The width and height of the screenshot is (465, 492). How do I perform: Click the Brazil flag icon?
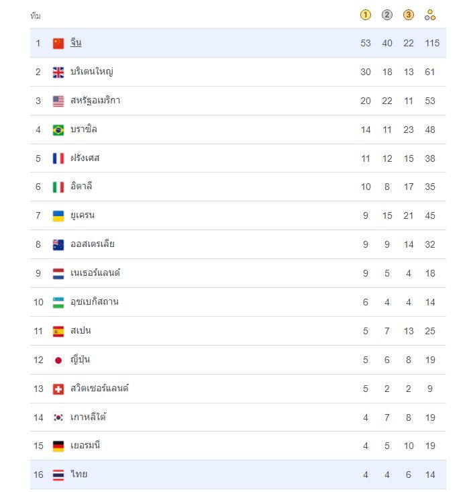tap(58, 130)
